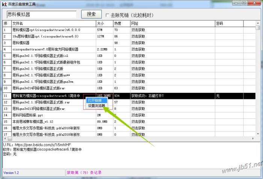The image size is (263, 179).
Task: Click the horizontal scrollbar right arrow
Action: (253, 138)
